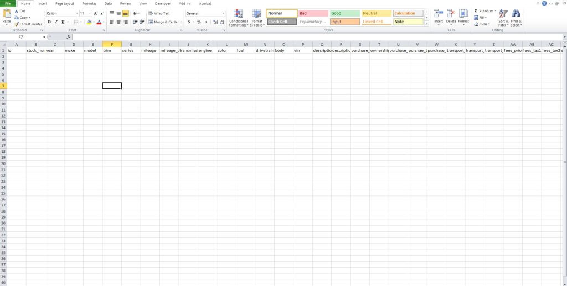The image size is (567, 286).
Task: Switch to the Data tab
Action: [108, 4]
